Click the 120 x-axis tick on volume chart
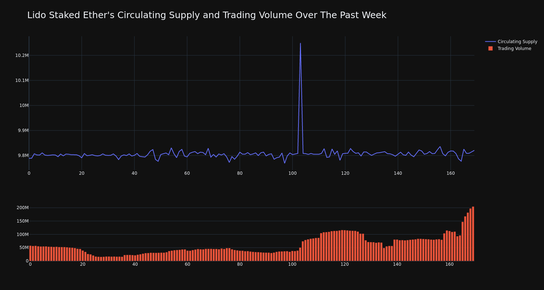Image resolution: width=544 pixels, height=290 pixels. [x=345, y=264]
